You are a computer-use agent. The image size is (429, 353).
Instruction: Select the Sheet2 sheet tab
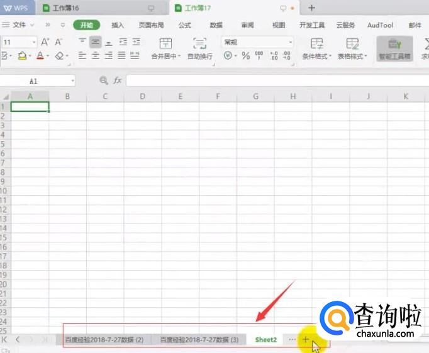tap(265, 340)
